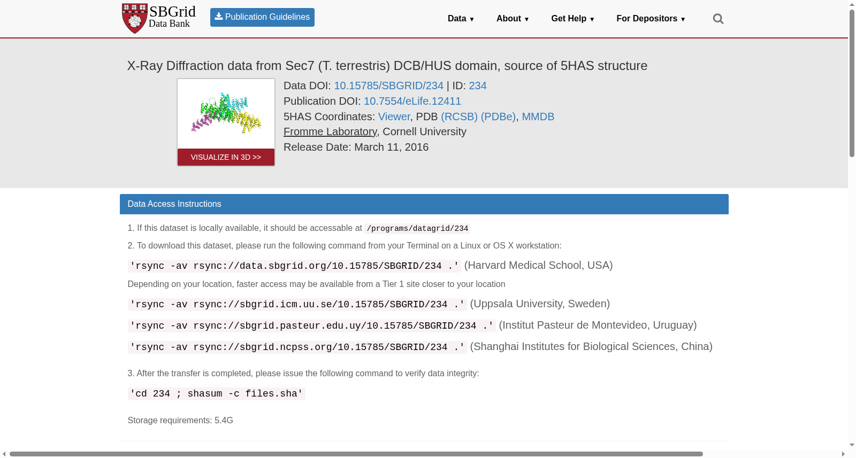Click the Publication Guidelines download button
This screenshot has height=458, width=856.
262,17
